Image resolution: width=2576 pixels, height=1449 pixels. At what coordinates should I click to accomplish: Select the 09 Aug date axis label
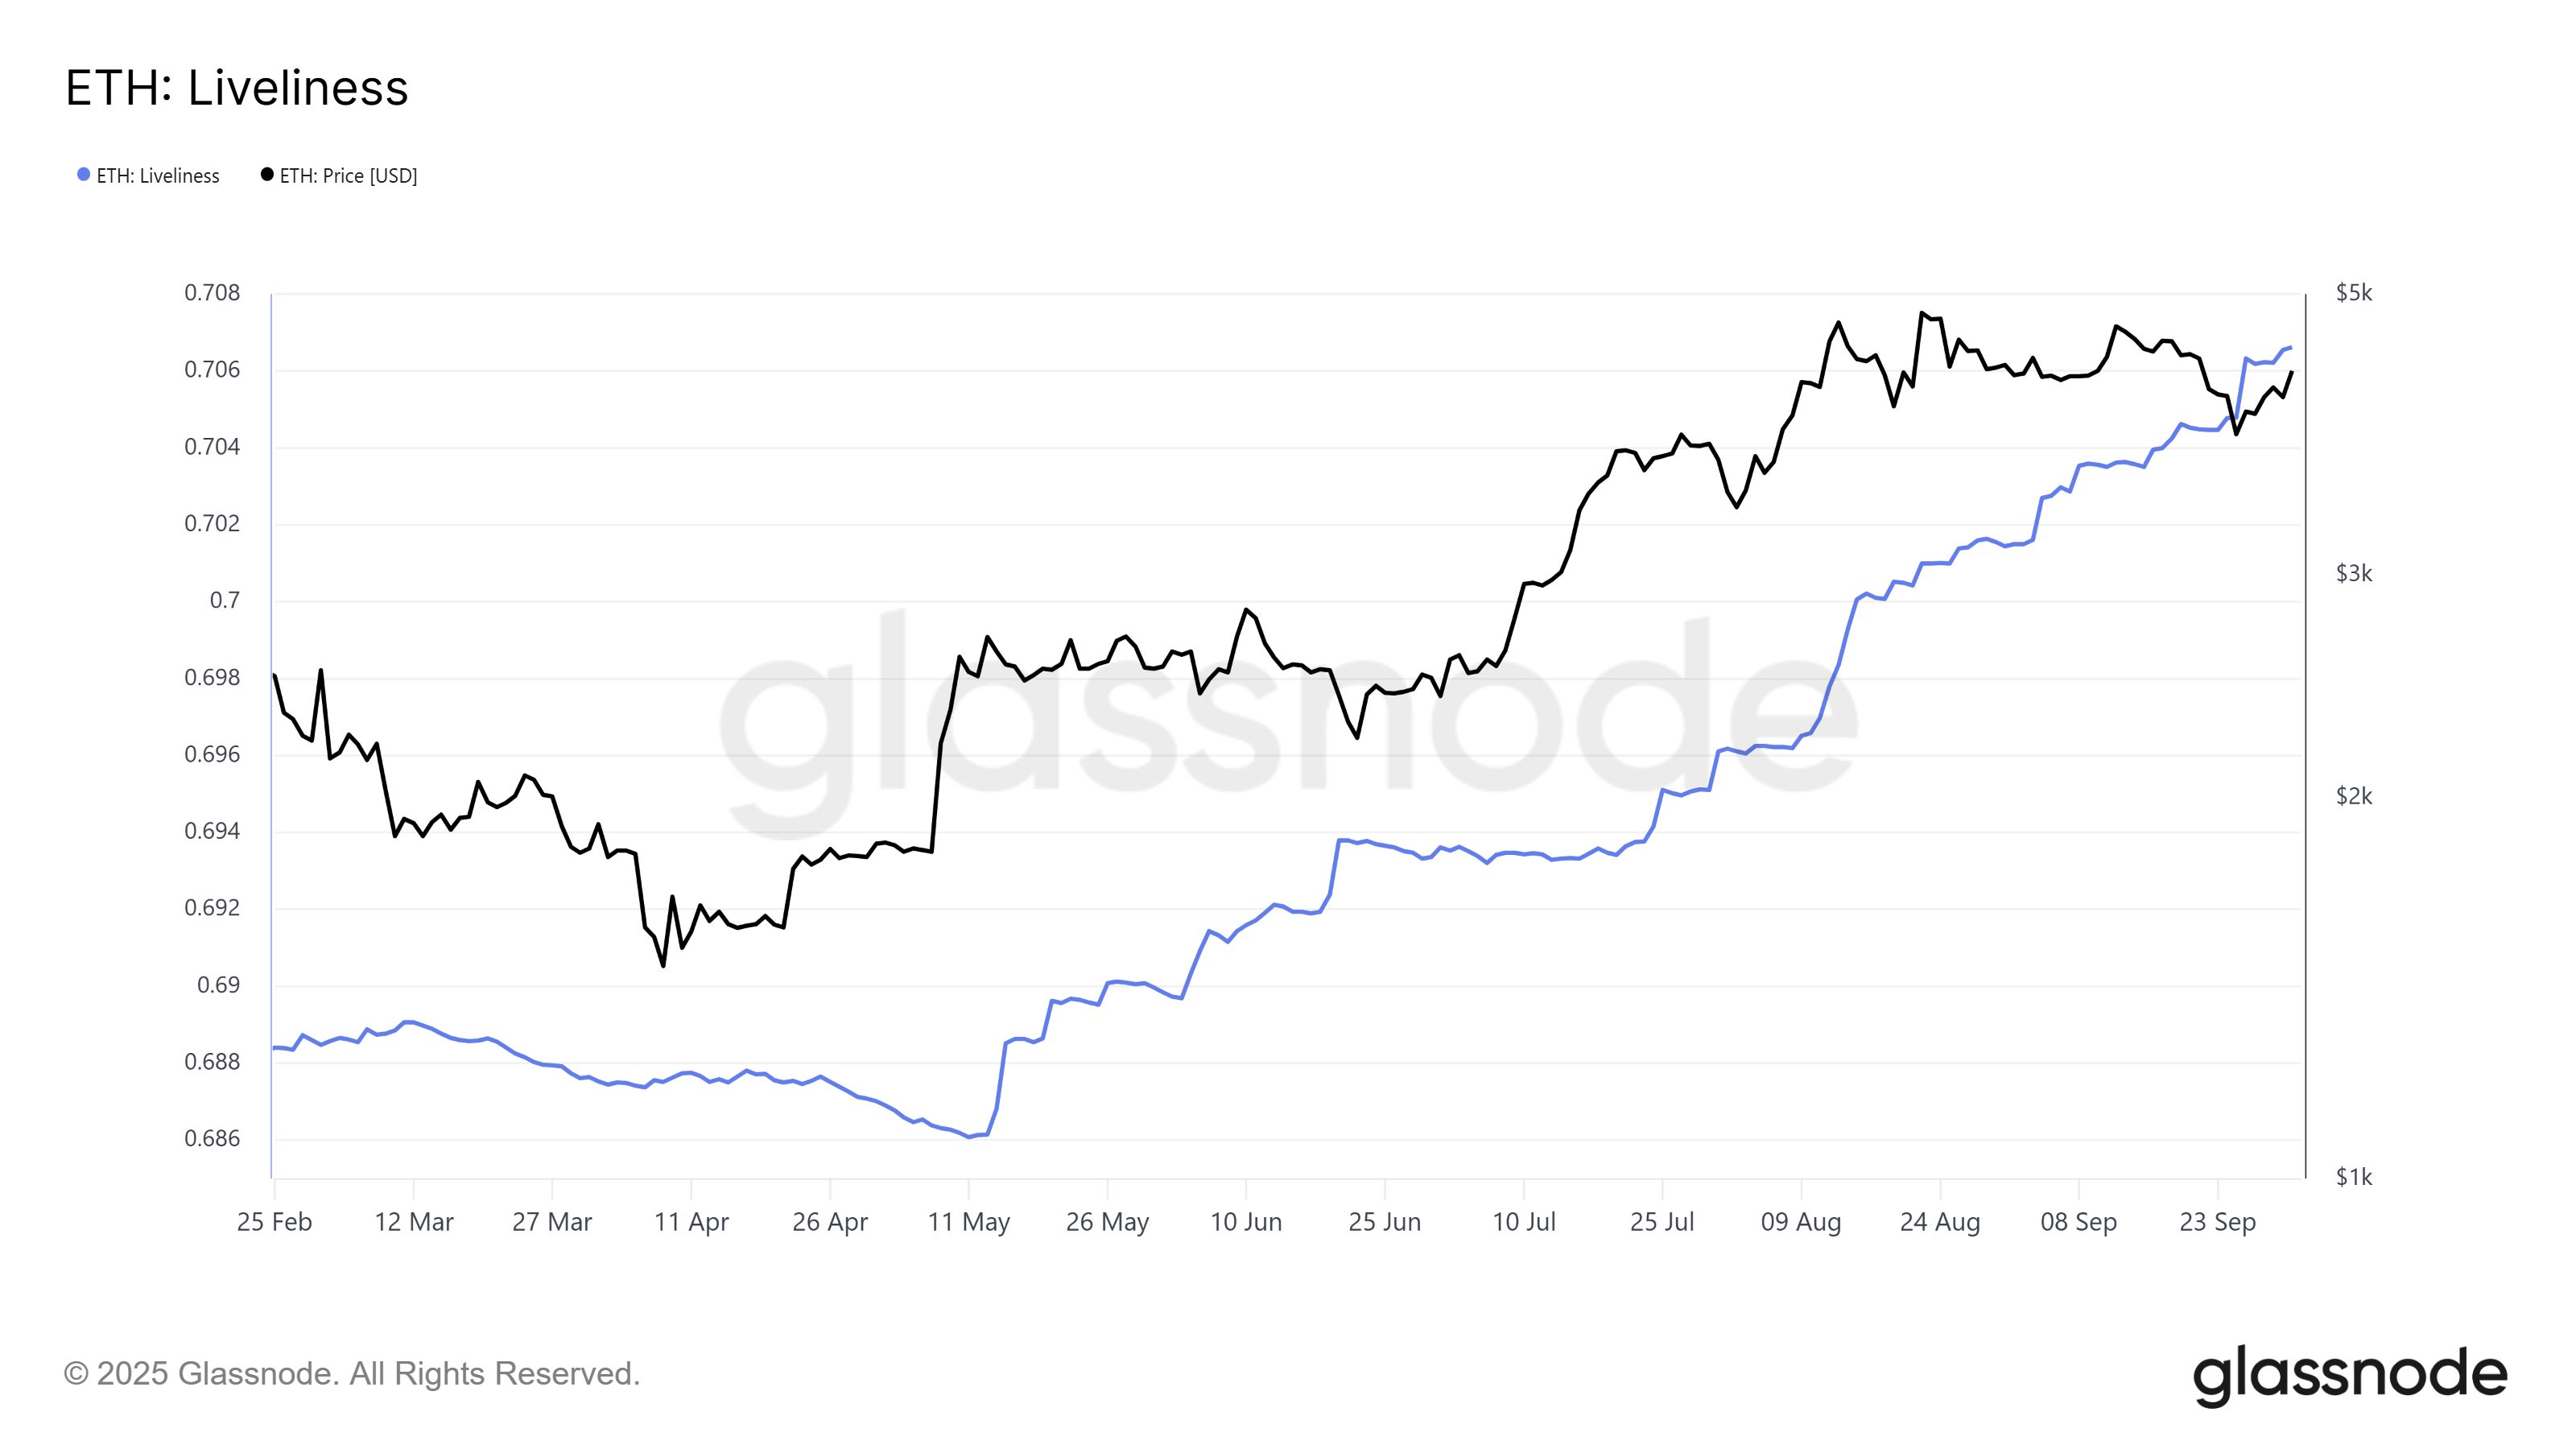1801,1222
